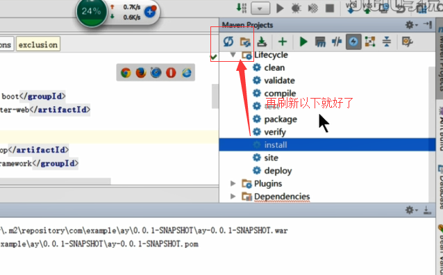Click the plus button on speed widget
Screen dimensions: 443x275
(x=150, y=12)
